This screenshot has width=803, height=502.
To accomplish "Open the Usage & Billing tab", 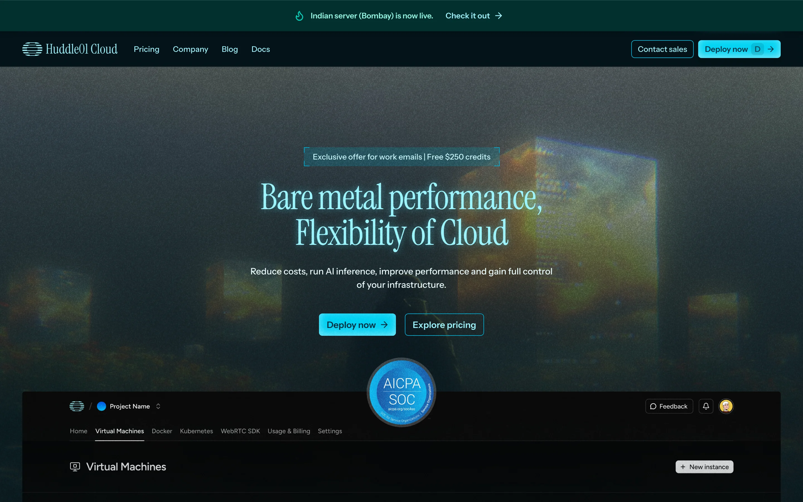I will click(x=289, y=431).
